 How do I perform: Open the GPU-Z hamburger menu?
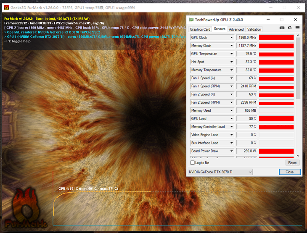[297, 28]
